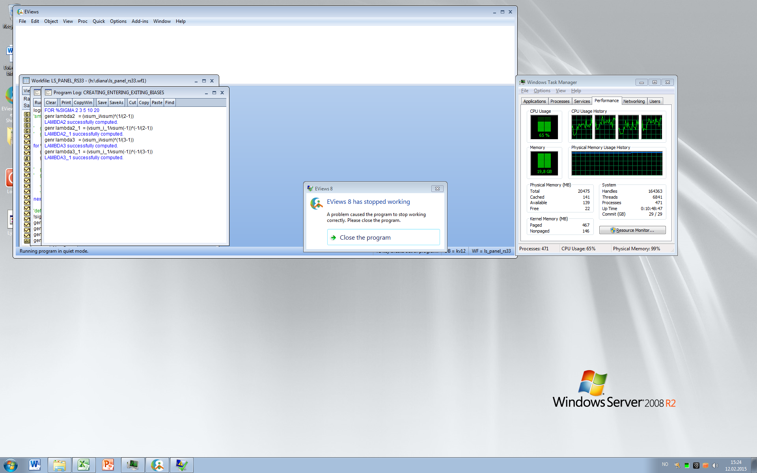Open the Object menu in EViews

[x=51, y=21]
